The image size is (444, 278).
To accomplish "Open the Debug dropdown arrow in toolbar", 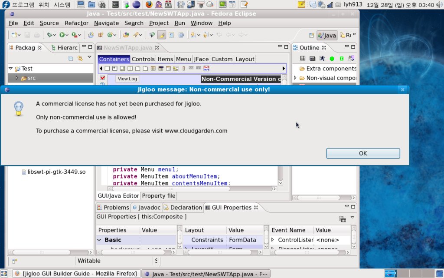I will coord(54,35).
